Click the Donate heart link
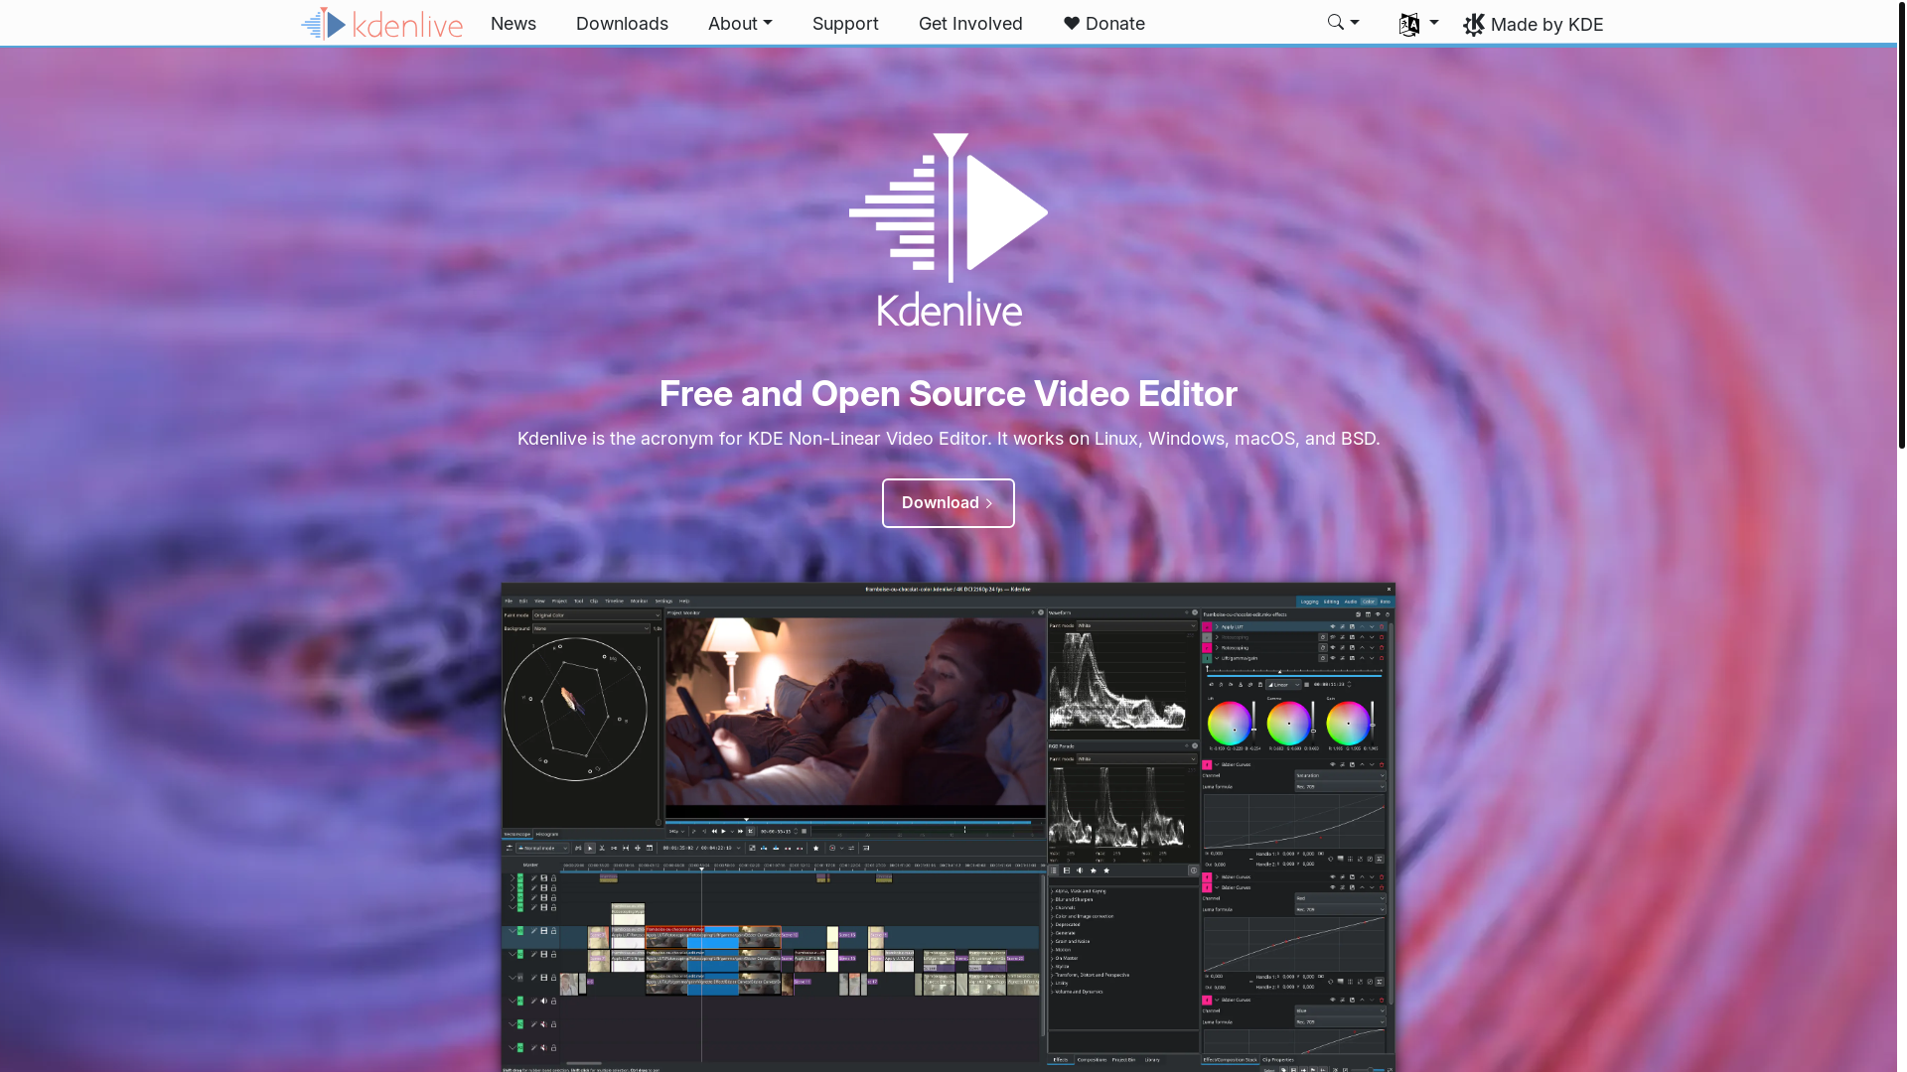 coord(1104,24)
